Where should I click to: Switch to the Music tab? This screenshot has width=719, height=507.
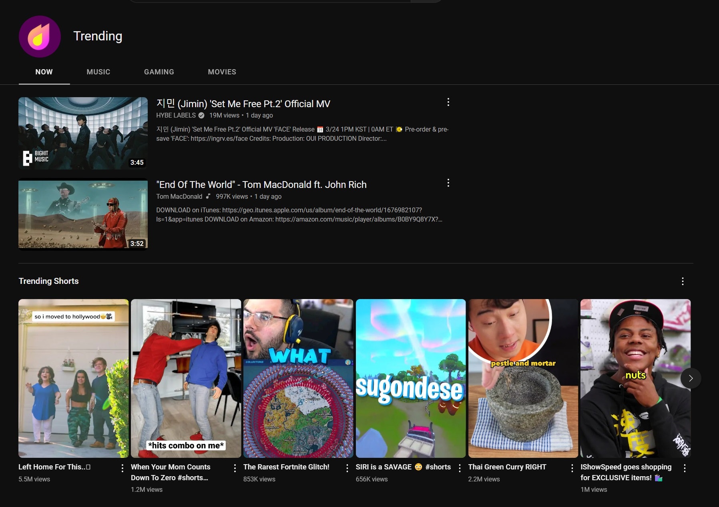tap(98, 72)
